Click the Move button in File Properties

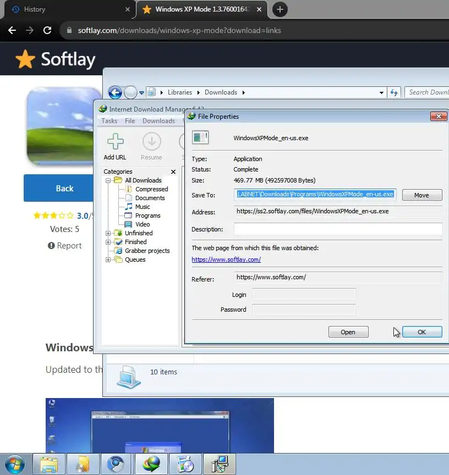coord(422,195)
